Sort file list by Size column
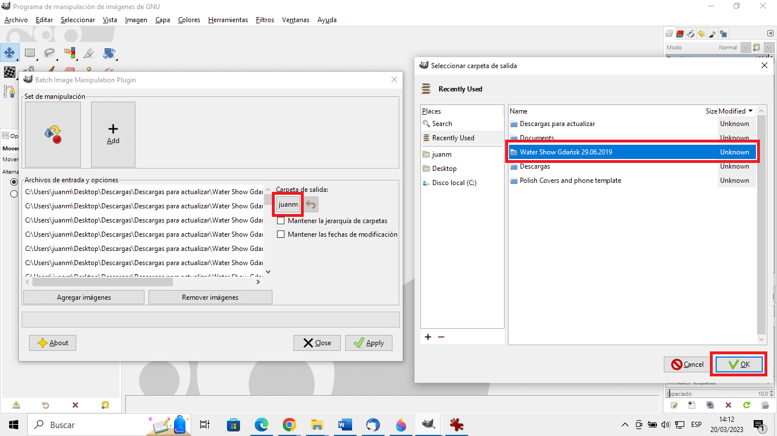Viewport: 777px width, 436px height. [x=712, y=111]
